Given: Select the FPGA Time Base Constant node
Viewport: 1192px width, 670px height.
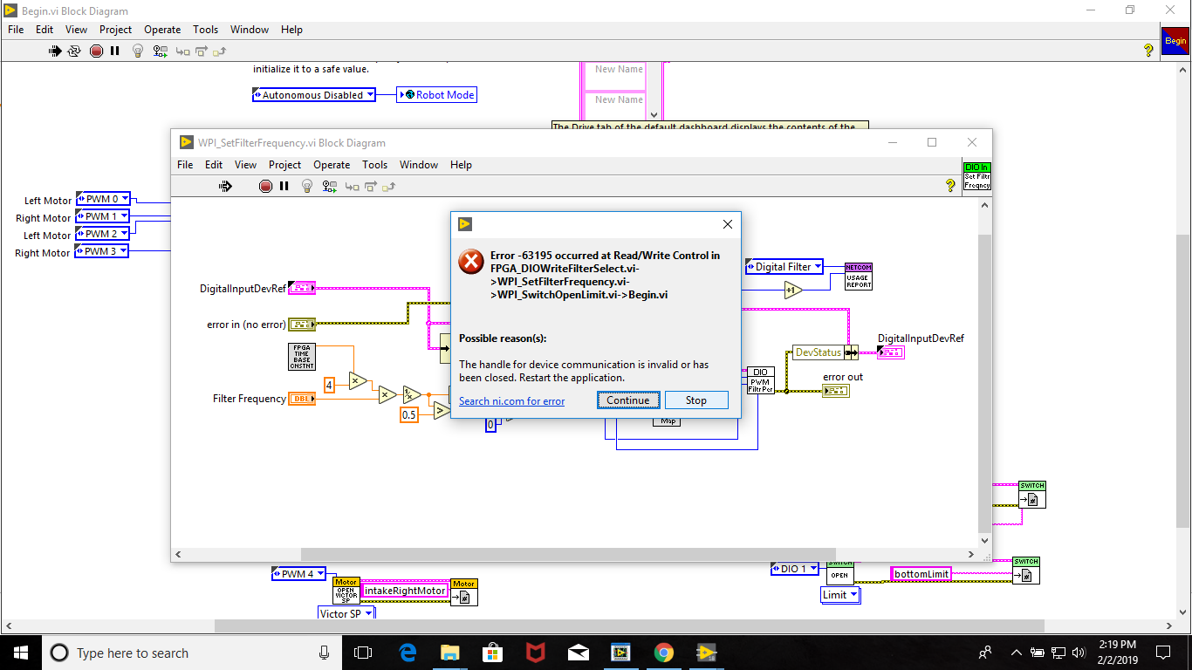Looking at the screenshot, I should (302, 357).
